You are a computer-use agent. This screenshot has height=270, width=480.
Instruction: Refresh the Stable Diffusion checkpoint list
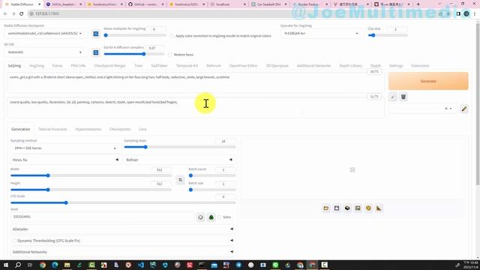(x=96, y=34)
